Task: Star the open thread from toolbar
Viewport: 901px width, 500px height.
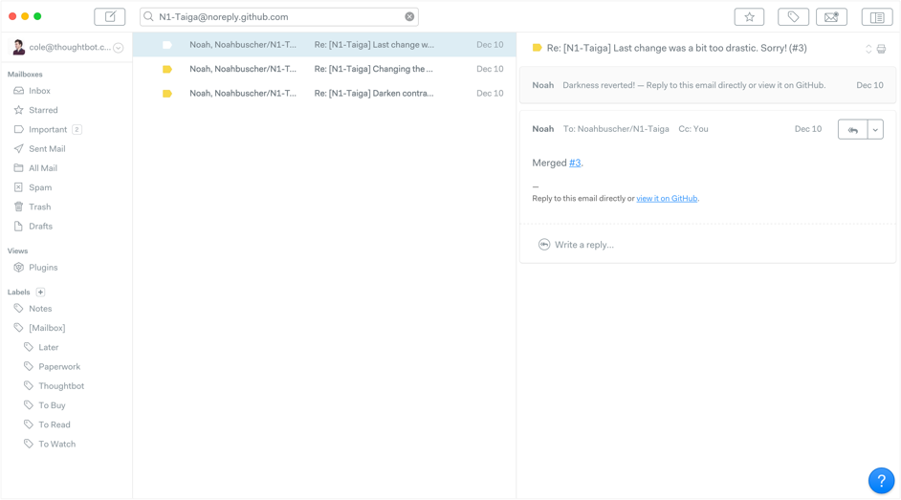Action: [x=749, y=17]
